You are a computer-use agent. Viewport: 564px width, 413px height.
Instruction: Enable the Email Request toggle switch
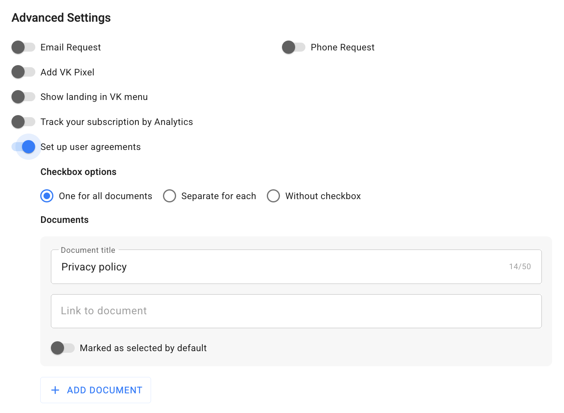pos(23,48)
